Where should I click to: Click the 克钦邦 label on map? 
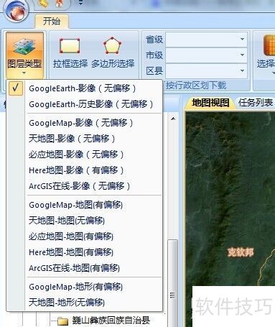point(241,252)
